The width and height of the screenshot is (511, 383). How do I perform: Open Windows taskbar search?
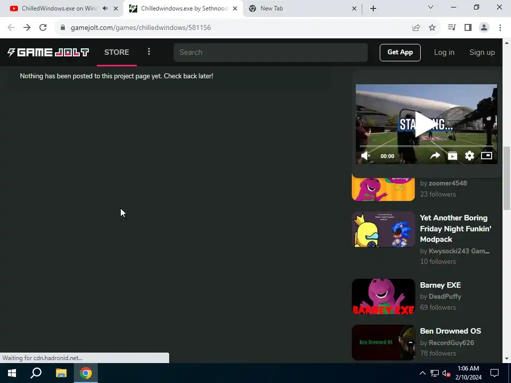(36, 373)
